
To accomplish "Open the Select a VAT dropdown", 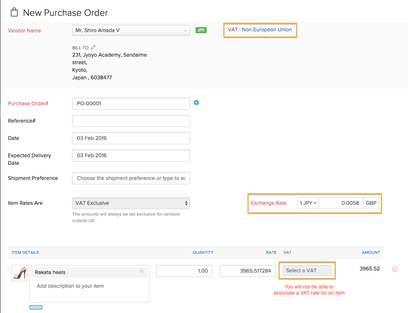I will tap(307, 270).
